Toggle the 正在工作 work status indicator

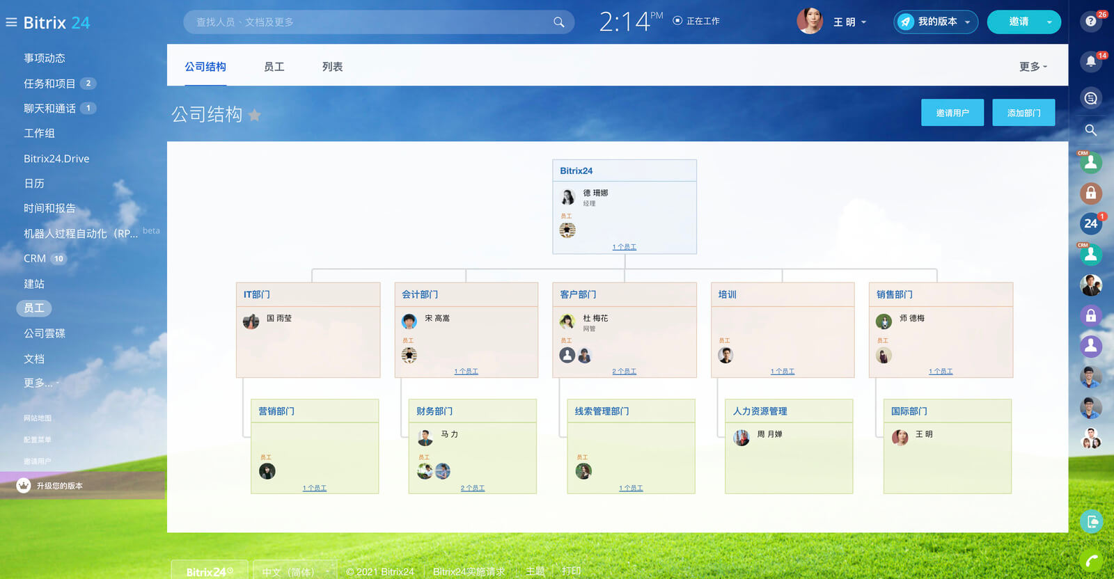pyautogui.click(x=696, y=21)
